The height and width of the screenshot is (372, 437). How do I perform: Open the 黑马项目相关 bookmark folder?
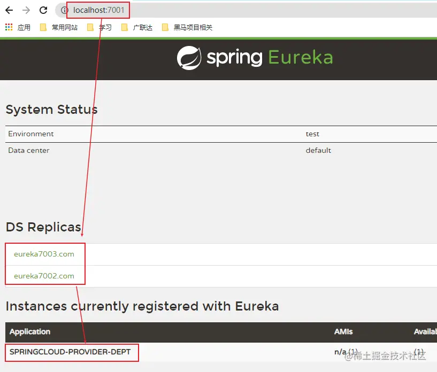pos(187,27)
